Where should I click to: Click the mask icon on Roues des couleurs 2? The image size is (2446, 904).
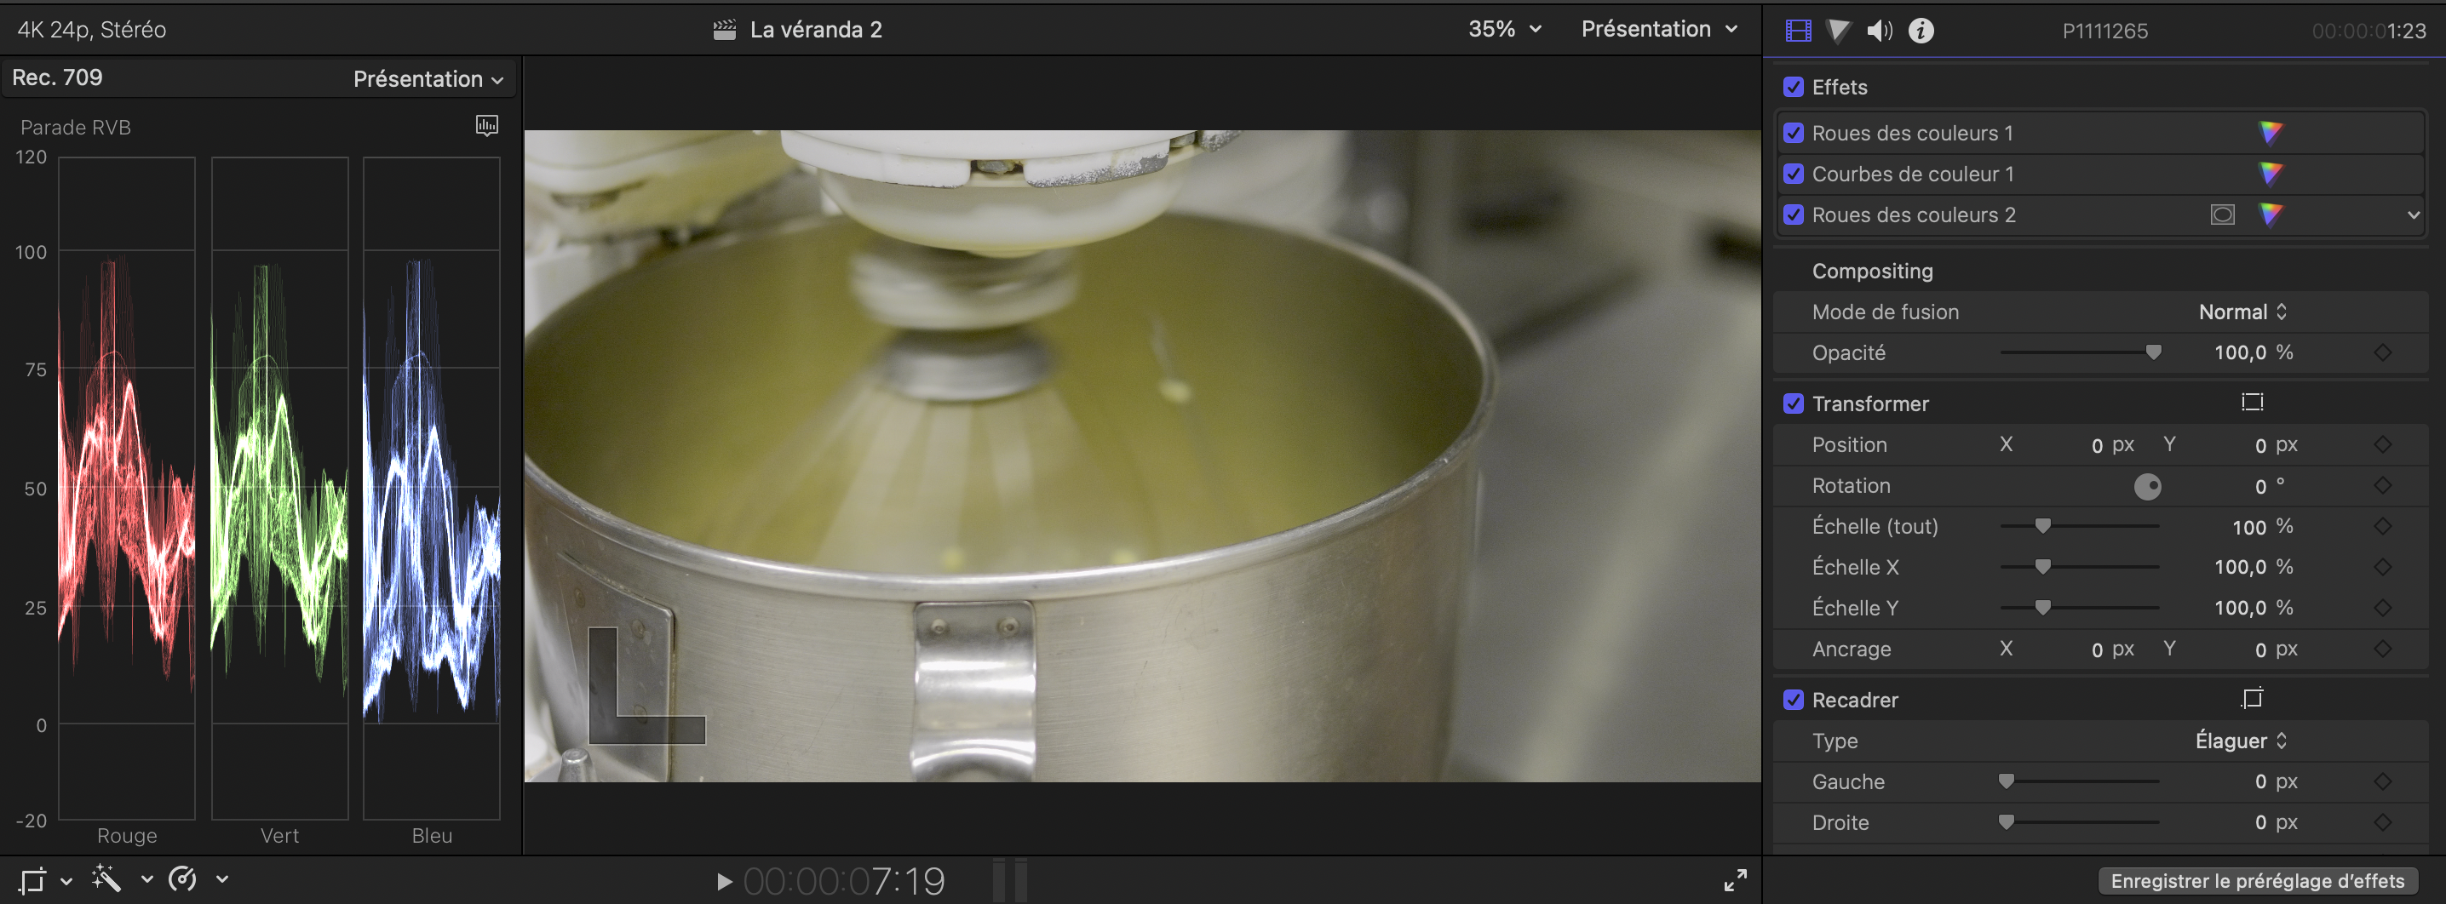pyautogui.click(x=2222, y=215)
